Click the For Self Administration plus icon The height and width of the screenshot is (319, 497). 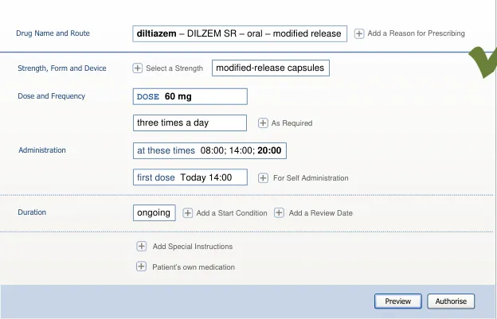click(x=264, y=177)
